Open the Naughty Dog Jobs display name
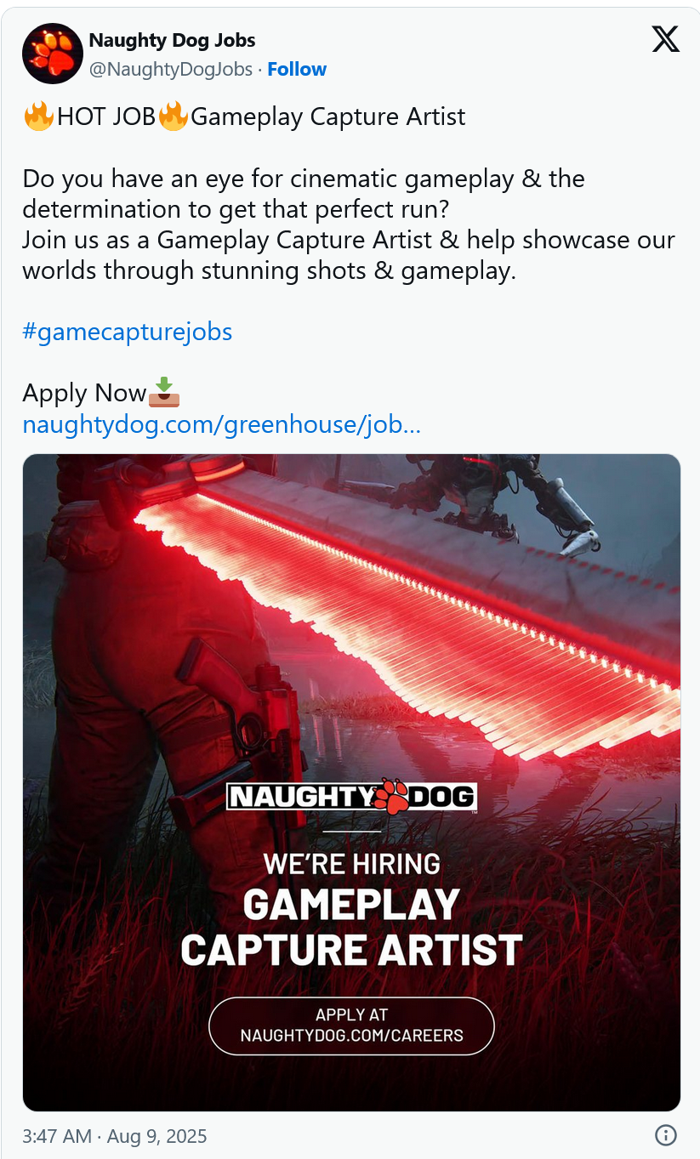Screen dimensions: 700x1159 (173, 40)
